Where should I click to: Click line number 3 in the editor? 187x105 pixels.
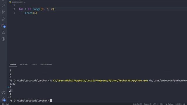click(14, 13)
